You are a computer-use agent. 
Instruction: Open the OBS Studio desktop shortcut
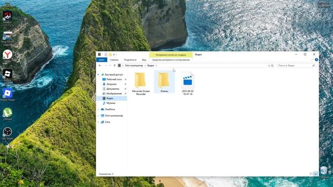tap(7, 133)
